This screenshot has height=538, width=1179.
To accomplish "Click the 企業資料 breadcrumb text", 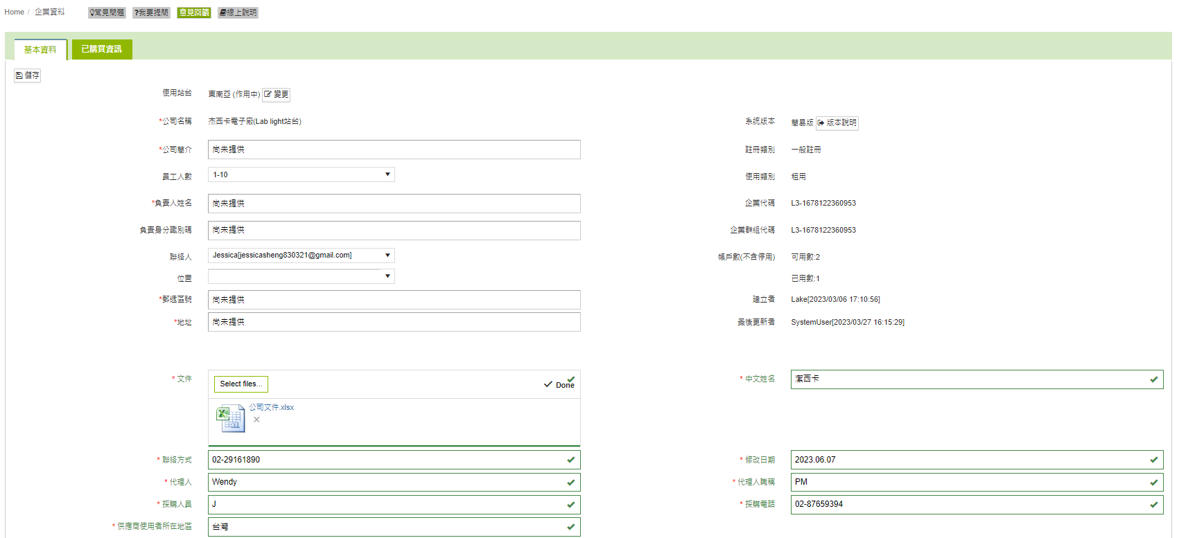I will click(x=50, y=12).
